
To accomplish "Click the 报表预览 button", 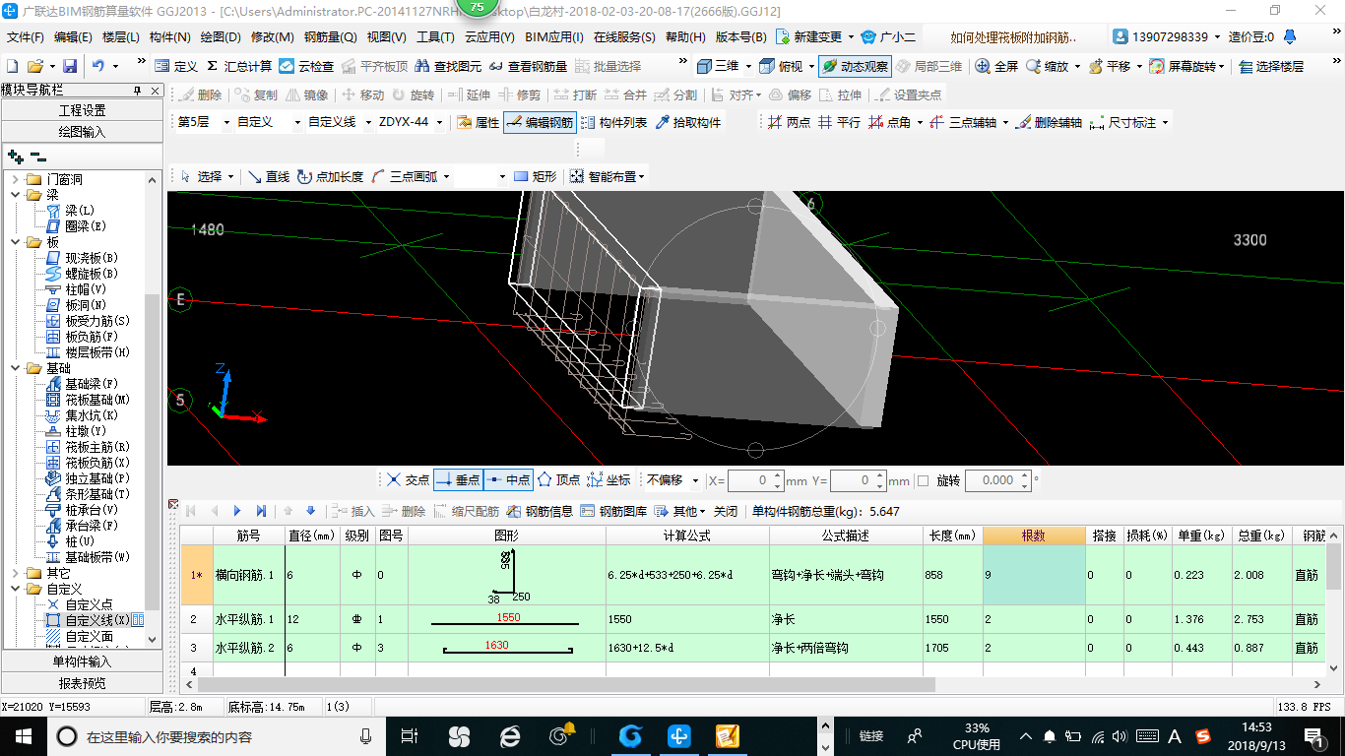I will 82,682.
